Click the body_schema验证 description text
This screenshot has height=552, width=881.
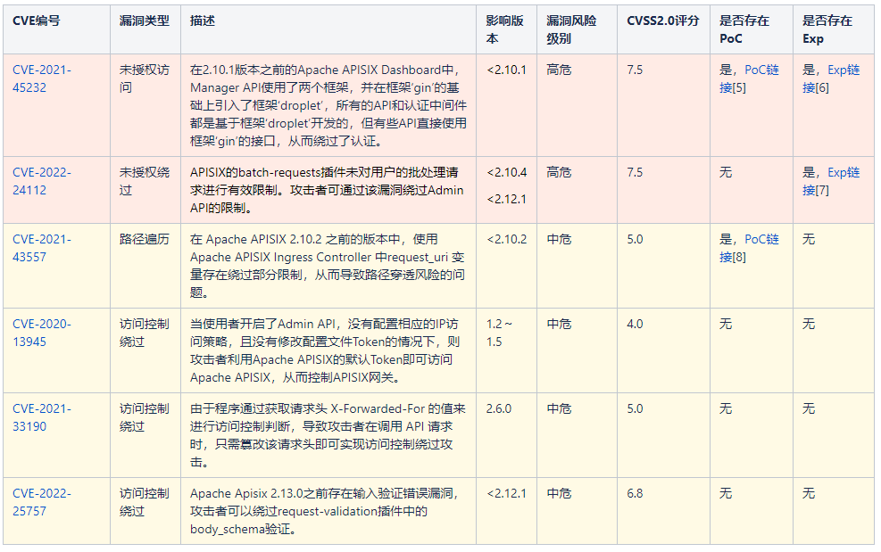(324, 512)
